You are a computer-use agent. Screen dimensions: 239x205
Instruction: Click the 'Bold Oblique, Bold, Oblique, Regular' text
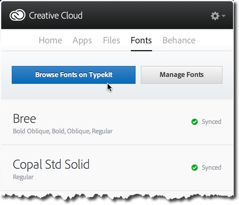coord(63,131)
